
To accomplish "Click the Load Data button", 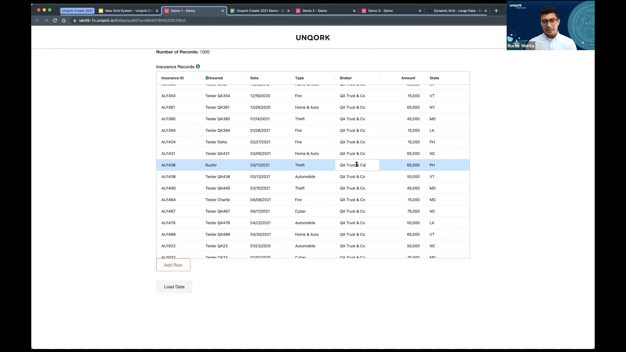I will click(x=174, y=286).
